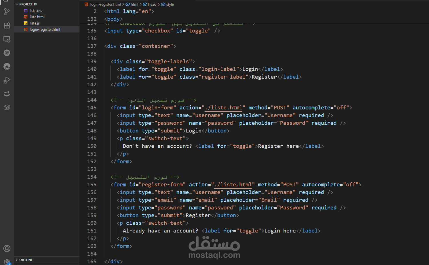
Task: Click the "toggle-labels" class value
Action: (169, 62)
